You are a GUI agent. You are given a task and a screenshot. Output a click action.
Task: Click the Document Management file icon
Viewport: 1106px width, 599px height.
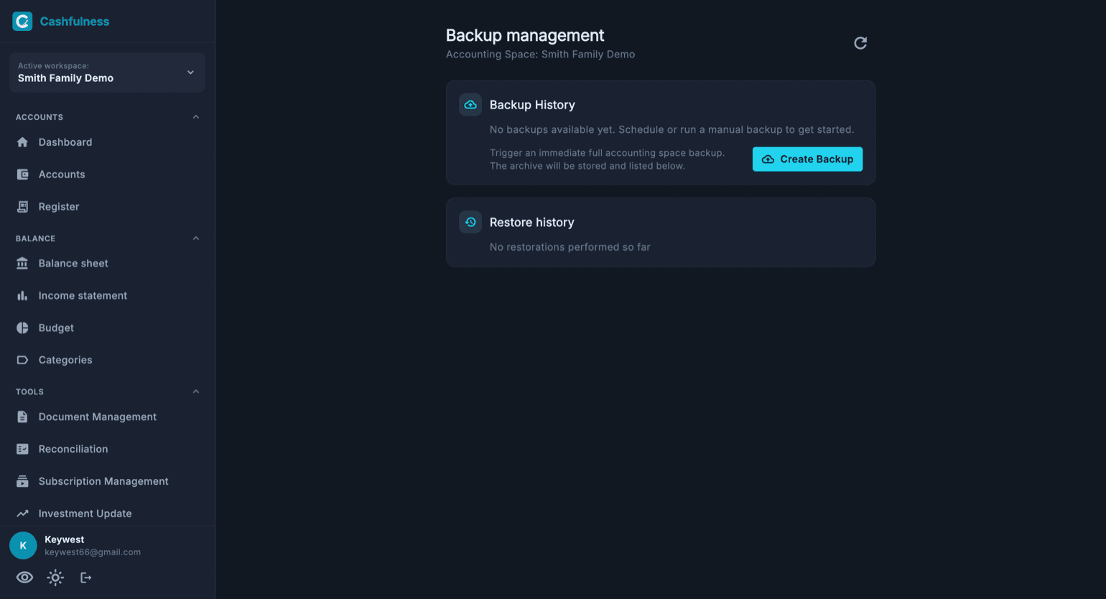[x=22, y=417]
